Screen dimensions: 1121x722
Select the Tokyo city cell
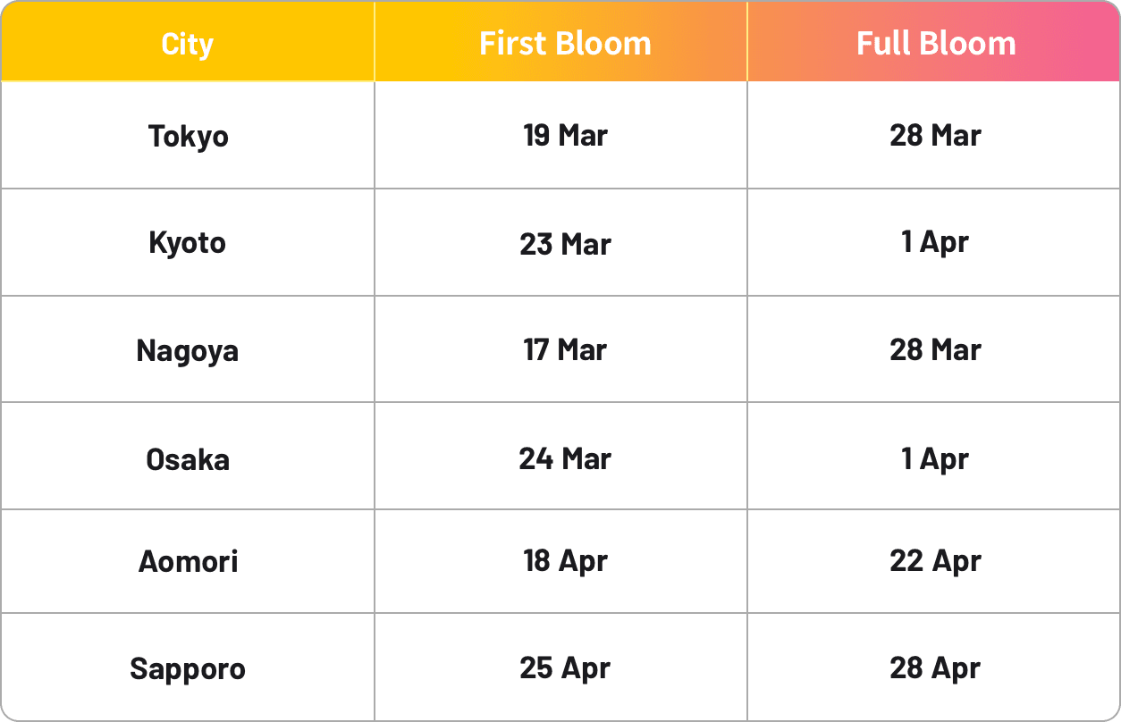click(188, 136)
